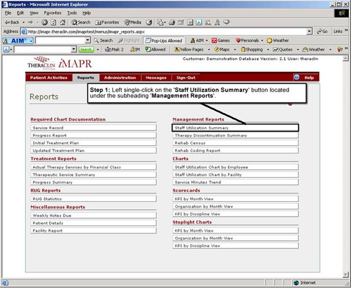Image resolution: width=351 pixels, height=288 pixels.
Task: Open the Staff Utilization Summary report
Action: click(235, 128)
